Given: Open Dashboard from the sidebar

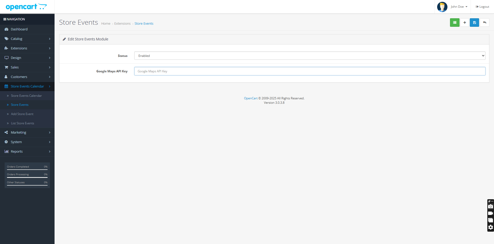Looking at the screenshot, I should pyautogui.click(x=19, y=29).
